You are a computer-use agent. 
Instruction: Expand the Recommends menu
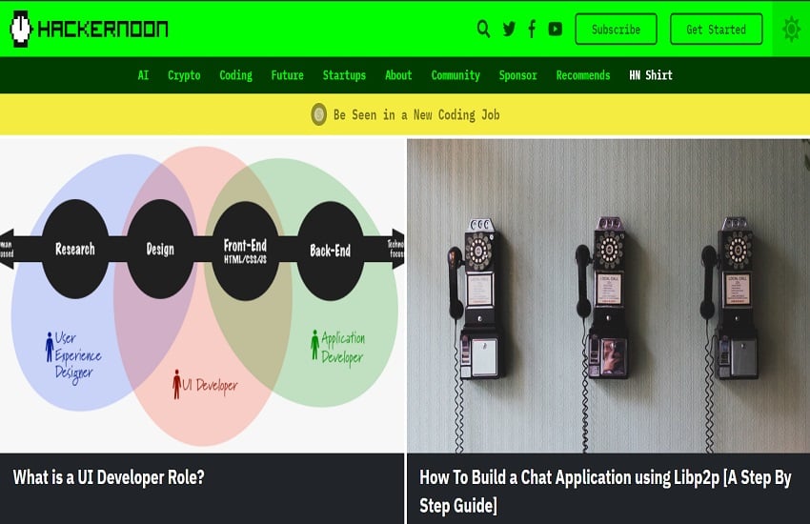(583, 75)
